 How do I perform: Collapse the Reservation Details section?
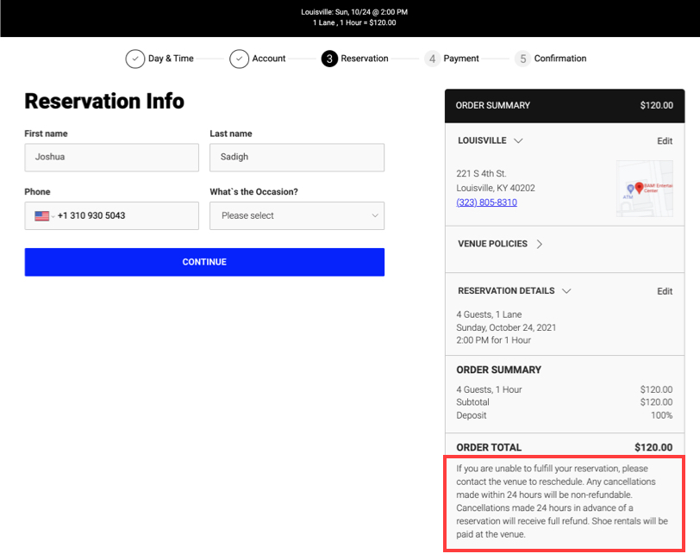point(566,291)
